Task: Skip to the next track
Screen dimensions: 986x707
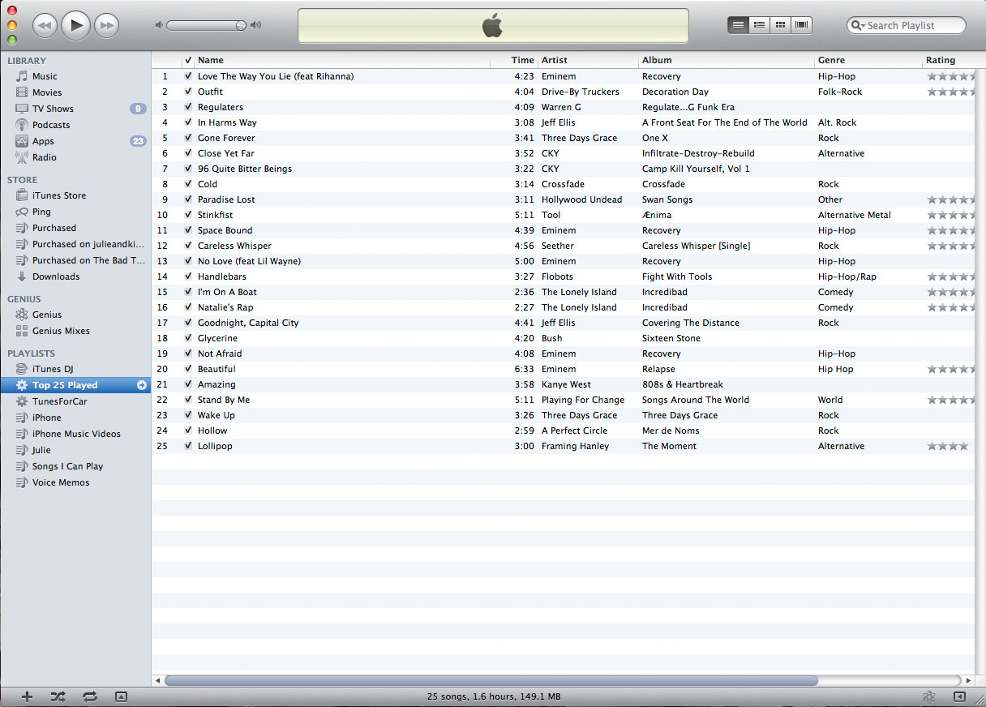Action: coord(106,26)
